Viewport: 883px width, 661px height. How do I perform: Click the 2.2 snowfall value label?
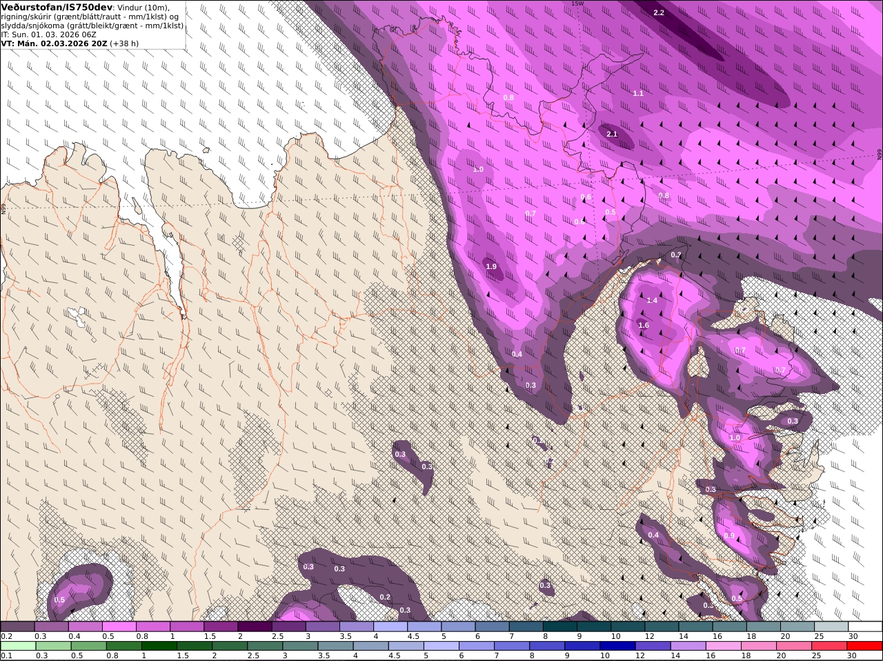point(659,12)
